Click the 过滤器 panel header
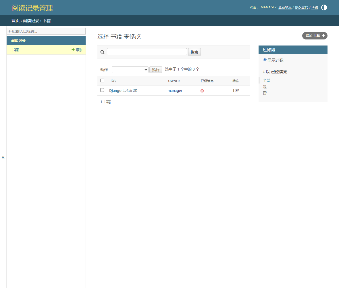Image resolution: width=339 pixels, height=288 pixels. coord(293,50)
